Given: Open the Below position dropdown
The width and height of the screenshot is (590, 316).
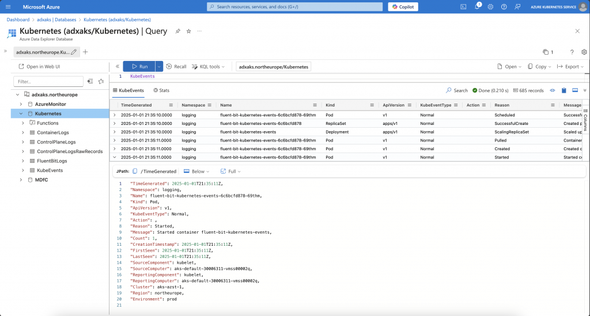Looking at the screenshot, I should coord(196,172).
